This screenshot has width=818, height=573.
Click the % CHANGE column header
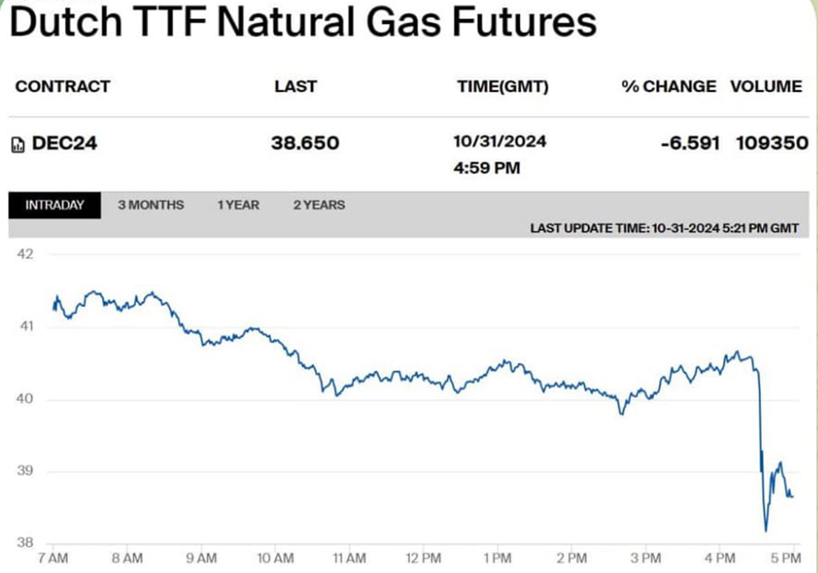(x=669, y=87)
